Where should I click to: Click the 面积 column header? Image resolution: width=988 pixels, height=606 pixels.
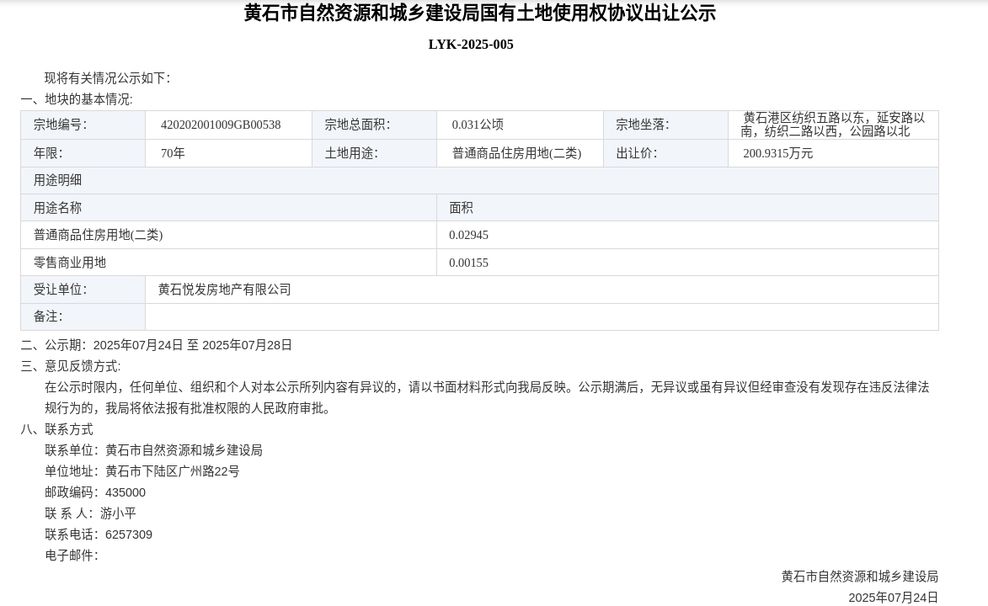[x=687, y=208]
